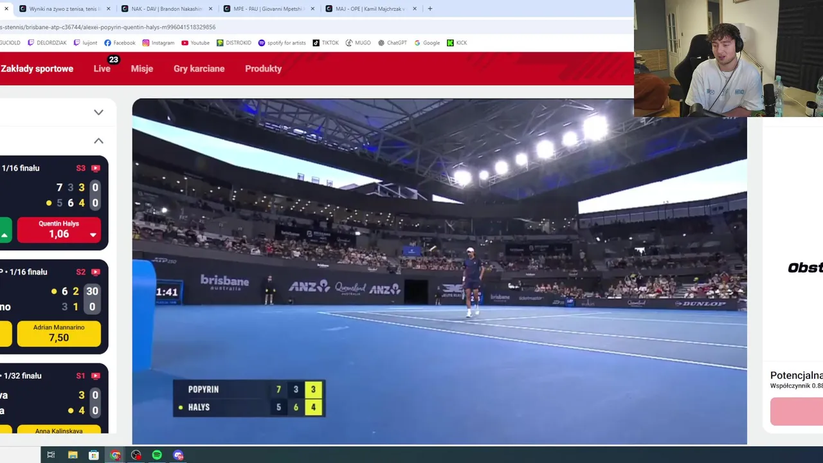Select the Anna Kalinskava odds button

tap(59, 430)
